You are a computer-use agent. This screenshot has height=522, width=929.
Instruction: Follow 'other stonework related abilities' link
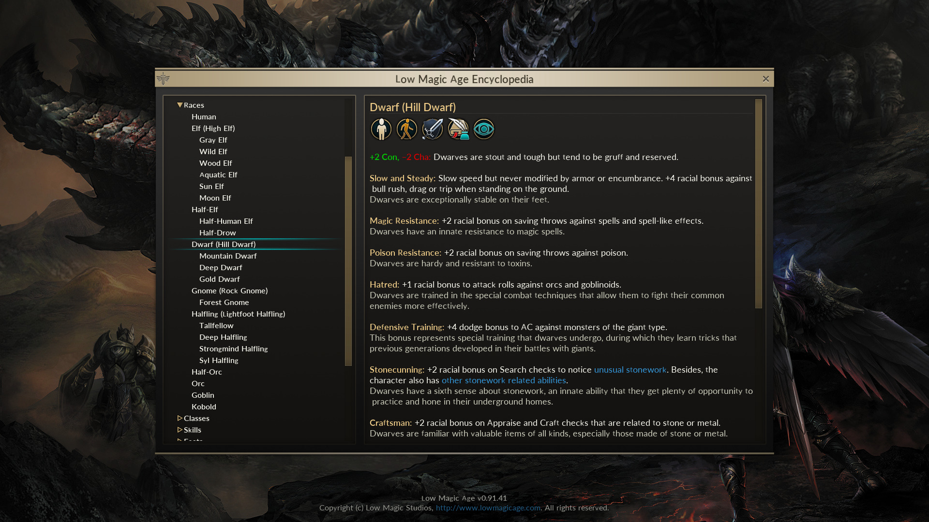coord(504,380)
